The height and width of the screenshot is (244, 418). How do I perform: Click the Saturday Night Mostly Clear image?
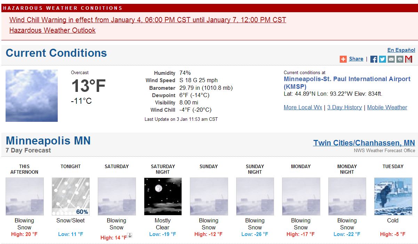click(x=163, y=196)
